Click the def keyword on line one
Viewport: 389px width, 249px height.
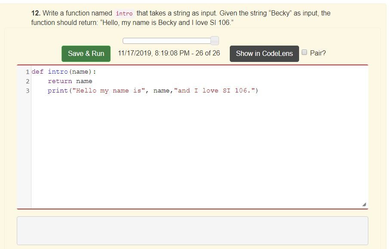click(37, 71)
